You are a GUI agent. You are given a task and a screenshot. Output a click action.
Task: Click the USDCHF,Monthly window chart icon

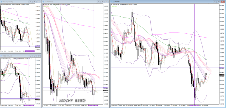1,2
